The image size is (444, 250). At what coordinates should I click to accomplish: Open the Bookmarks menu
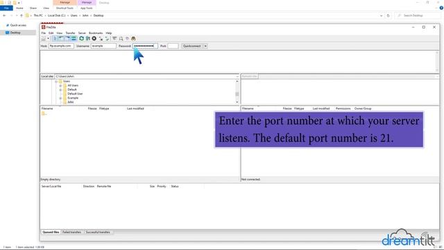click(x=96, y=33)
